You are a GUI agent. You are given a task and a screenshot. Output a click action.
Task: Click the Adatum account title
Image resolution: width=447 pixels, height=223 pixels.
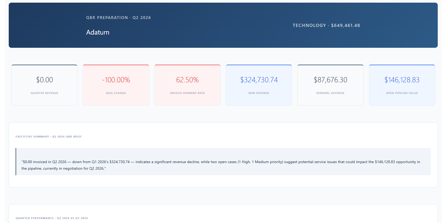click(x=98, y=32)
